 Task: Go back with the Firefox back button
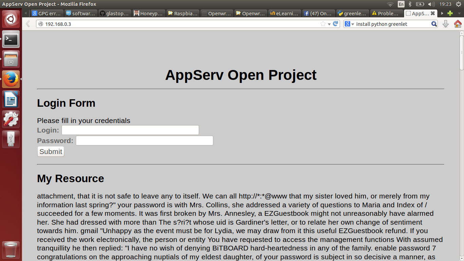coord(28,24)
